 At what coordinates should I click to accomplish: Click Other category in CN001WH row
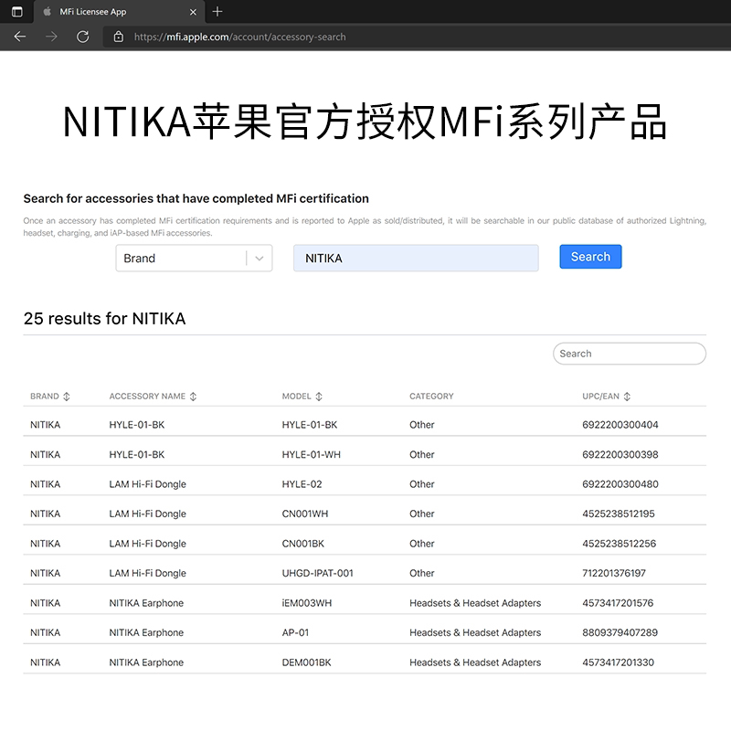pyautogui.click(x=422, y=514)
